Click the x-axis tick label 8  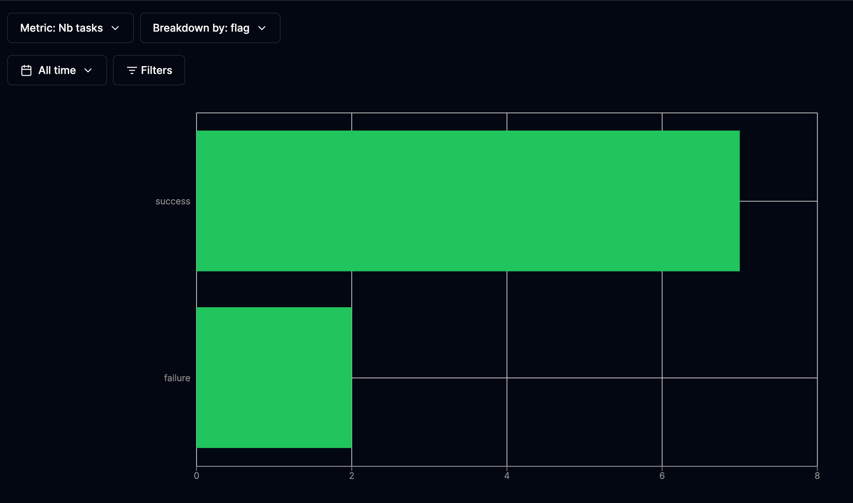pos(817,476)
